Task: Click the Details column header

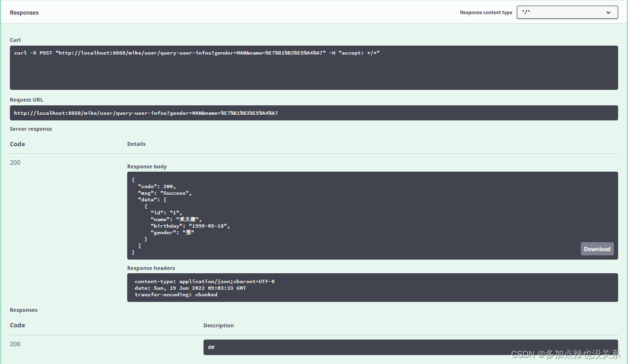Action: tap(137, 144)
